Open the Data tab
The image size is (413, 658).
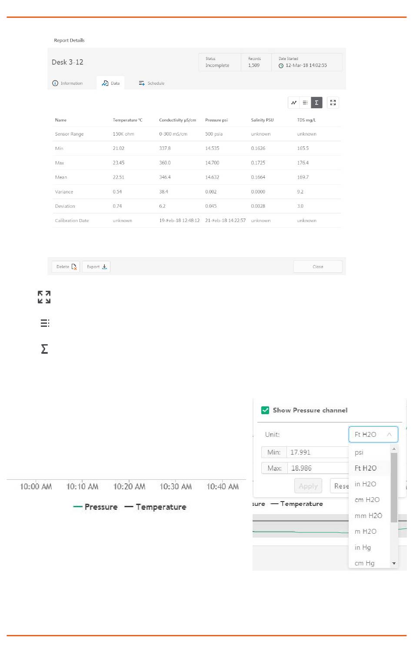[x=110, y=83]
